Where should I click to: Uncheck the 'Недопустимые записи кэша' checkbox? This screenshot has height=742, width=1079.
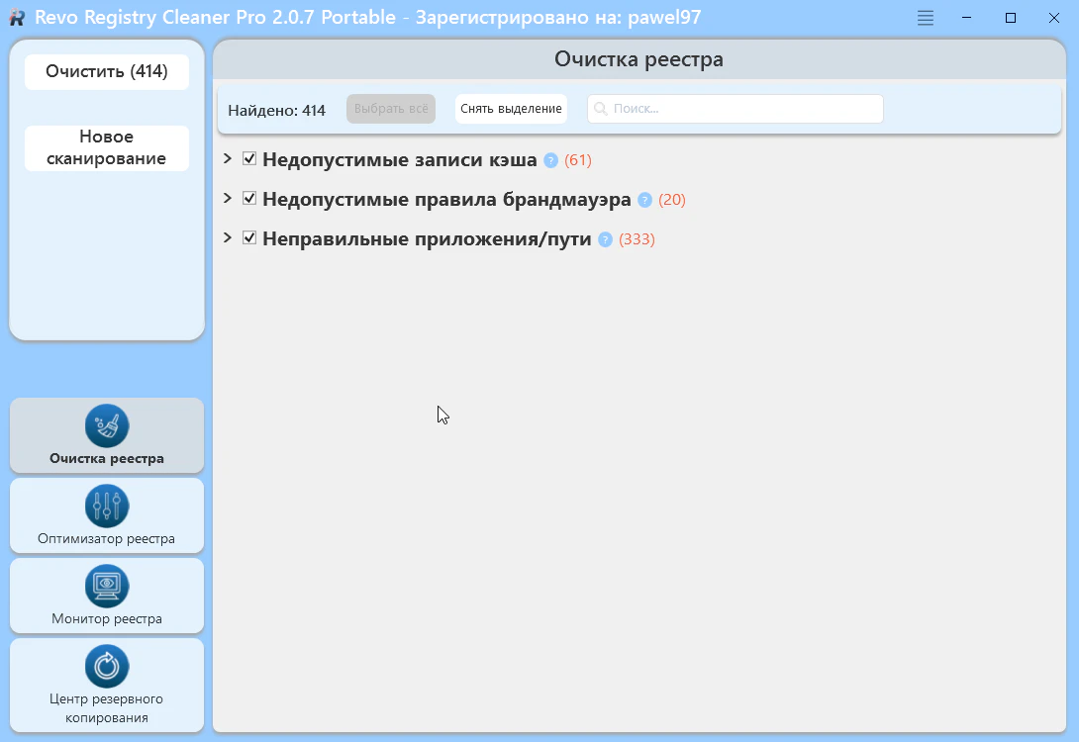click(x=249, y=159)
